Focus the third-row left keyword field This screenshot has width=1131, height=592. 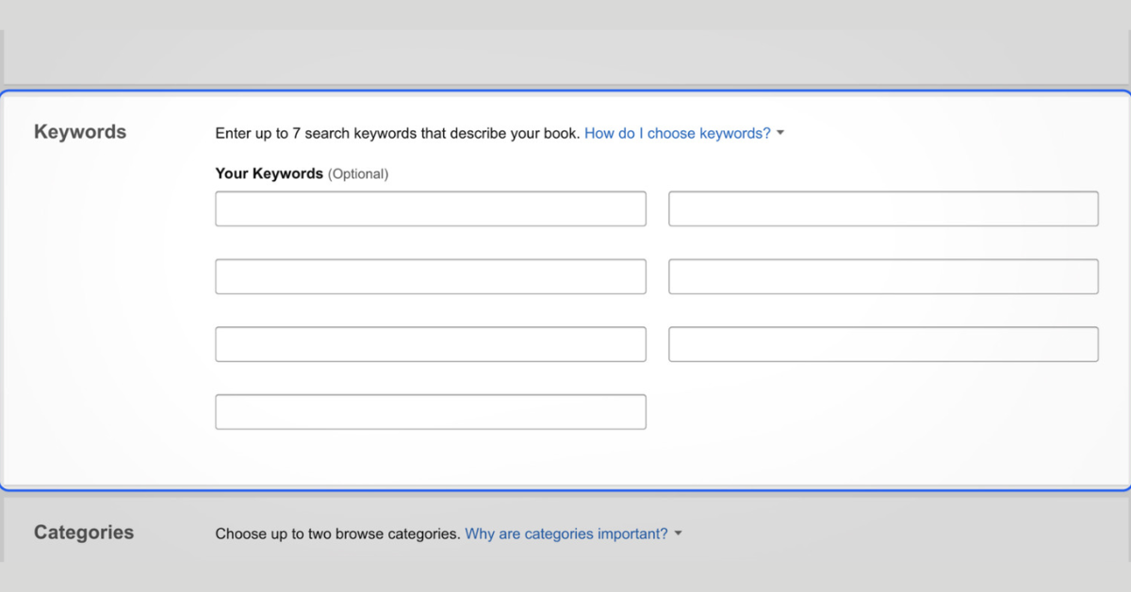point(430,345)
